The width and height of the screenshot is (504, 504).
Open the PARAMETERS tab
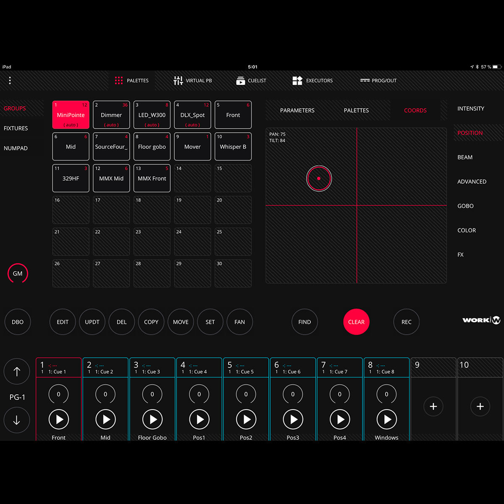coord(297,110)
